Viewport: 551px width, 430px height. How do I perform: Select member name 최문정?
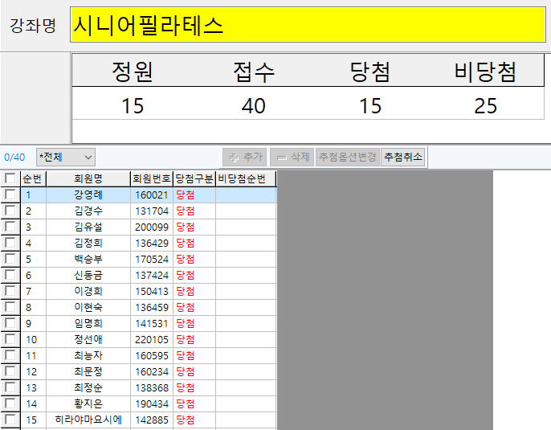coord(88,371)
